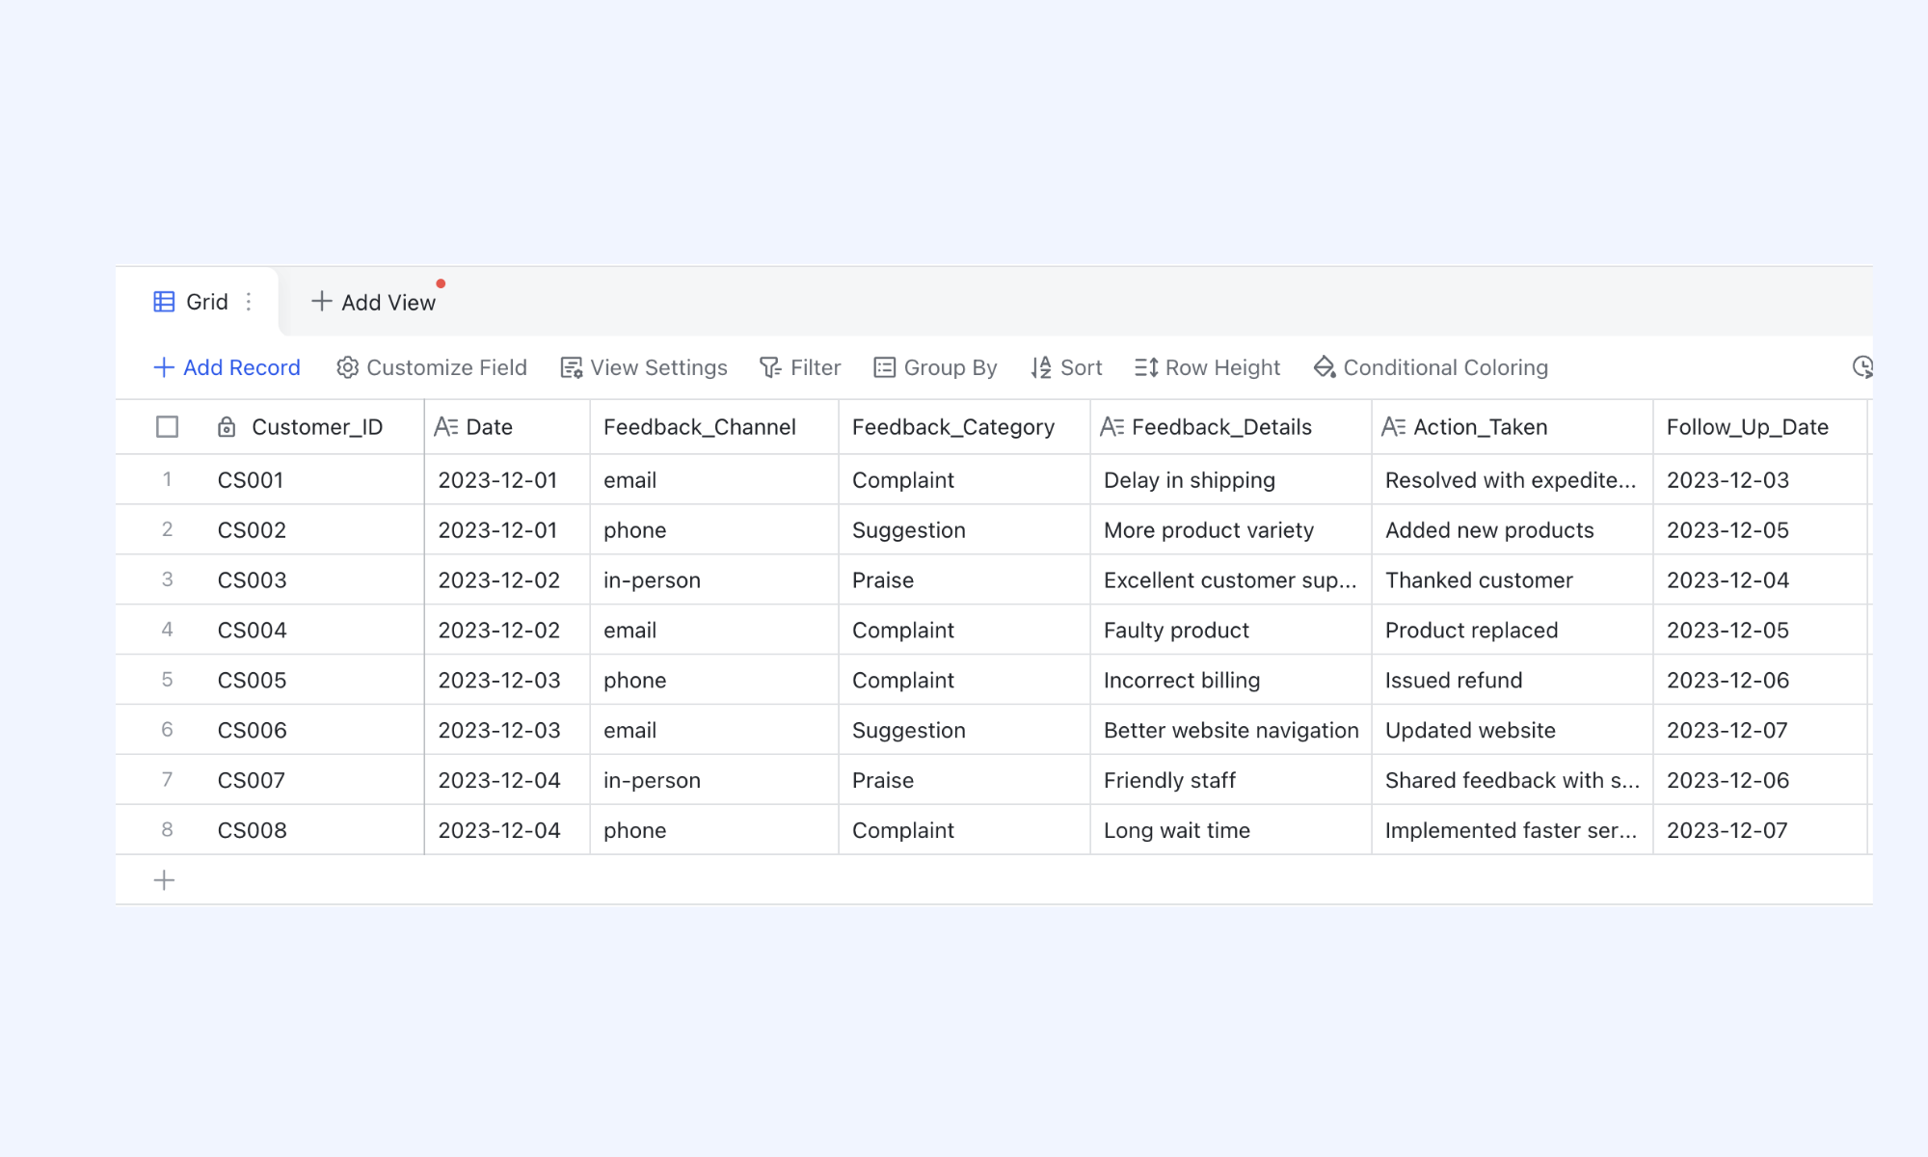Select 'email' cell in CS001 row
The image size is (1928, 1157).
tap(714, 479)
